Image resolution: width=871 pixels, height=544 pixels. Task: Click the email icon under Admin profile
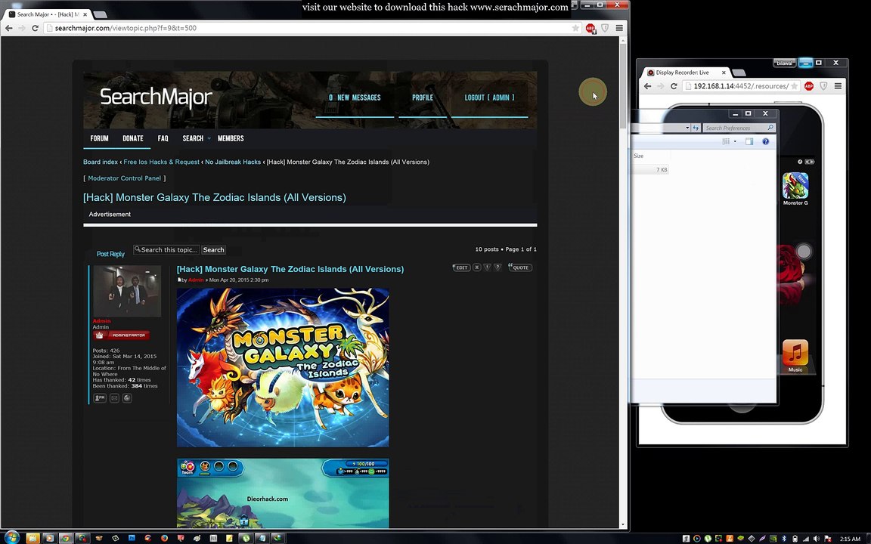coord(114,398)
